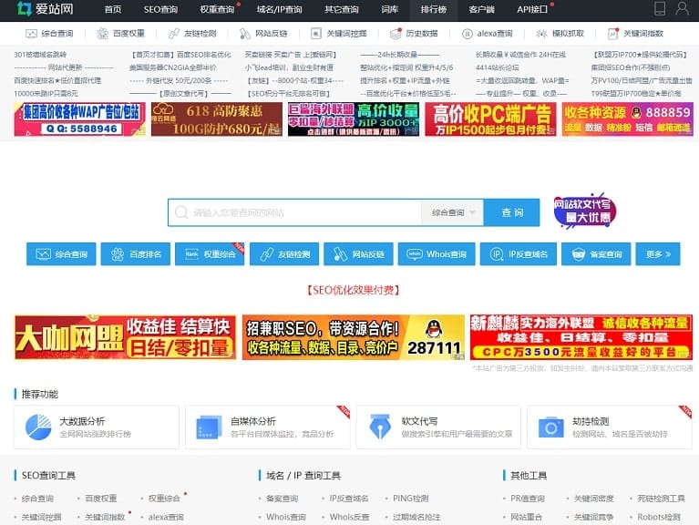Screen dimensions: 699x525
Task: Open the SEO查询 navigation menu
Action: pyautogui.click(x=160, y=9)
